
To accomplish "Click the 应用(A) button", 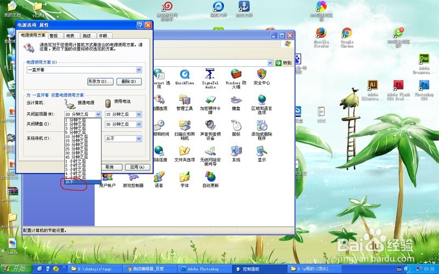I will [x=138, y=167].
